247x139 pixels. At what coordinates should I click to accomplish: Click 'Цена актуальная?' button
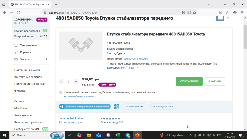click(162, 107)
